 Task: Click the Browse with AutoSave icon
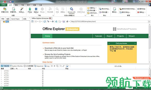pyautogui.click(x=71, y=9)
